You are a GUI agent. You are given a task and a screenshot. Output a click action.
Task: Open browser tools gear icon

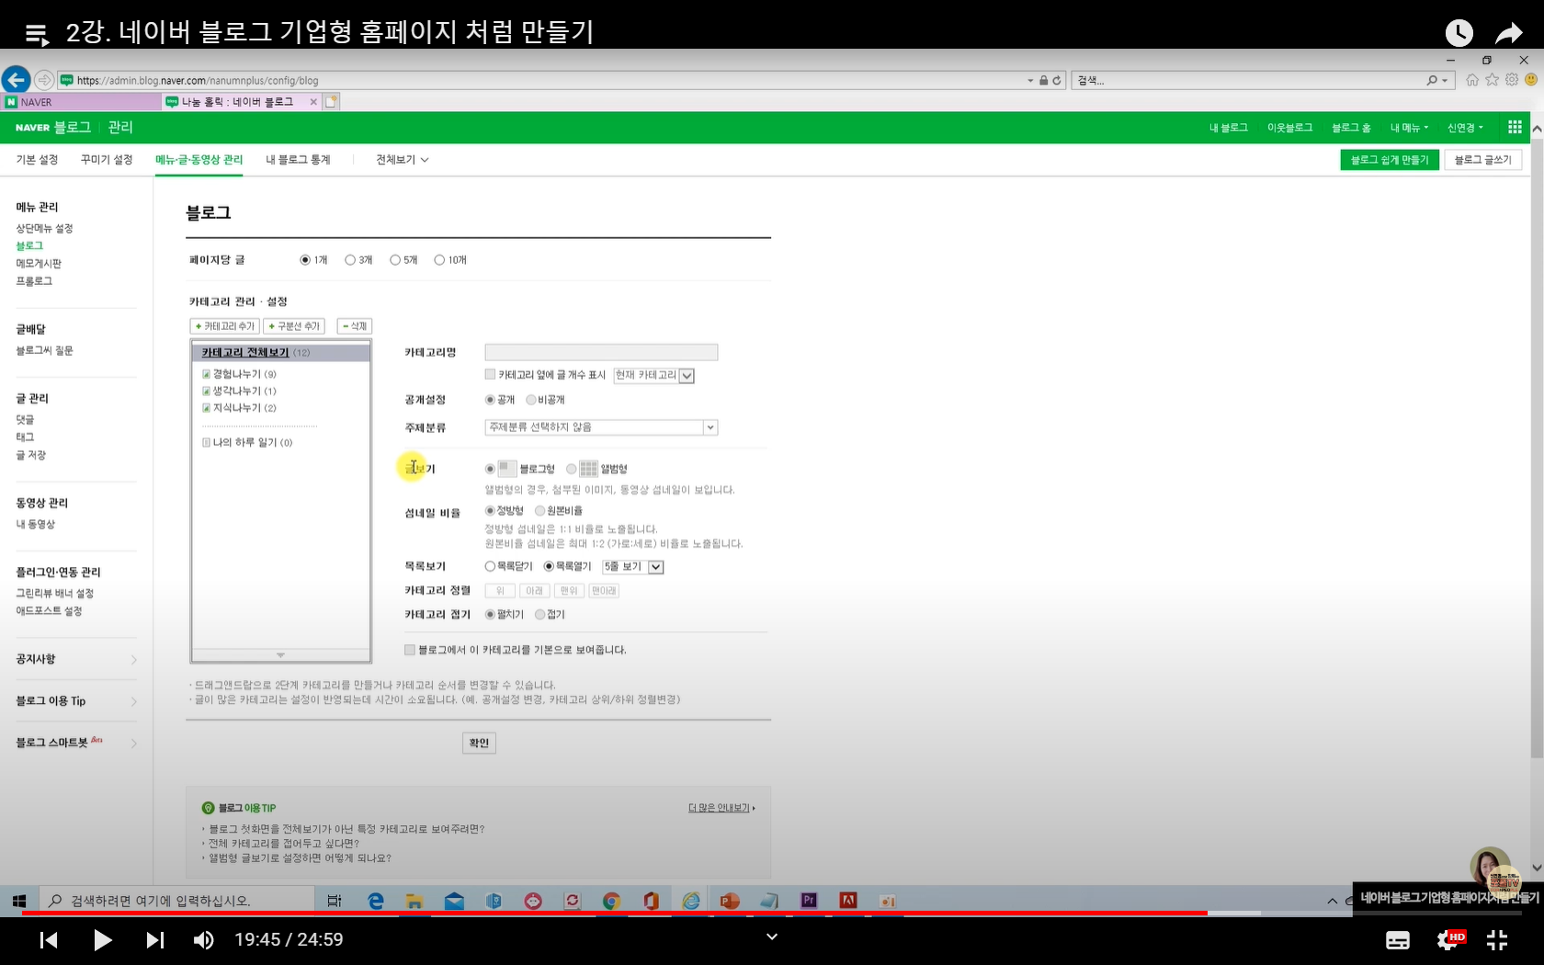(1512, 80)
